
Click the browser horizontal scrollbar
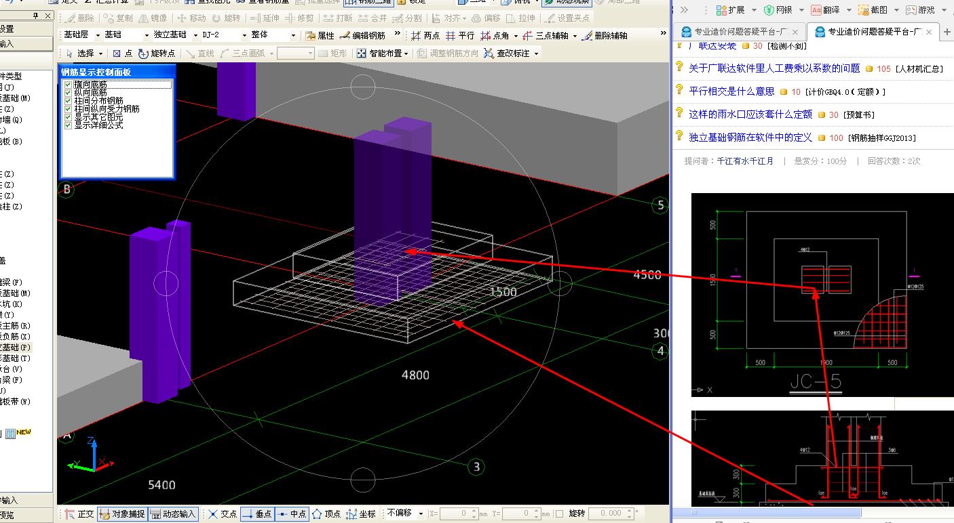pyautogui.click(x=767, y=513)
